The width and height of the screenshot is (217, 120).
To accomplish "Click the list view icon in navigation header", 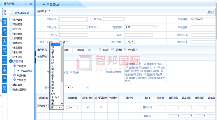I will (x=22, y=4).
